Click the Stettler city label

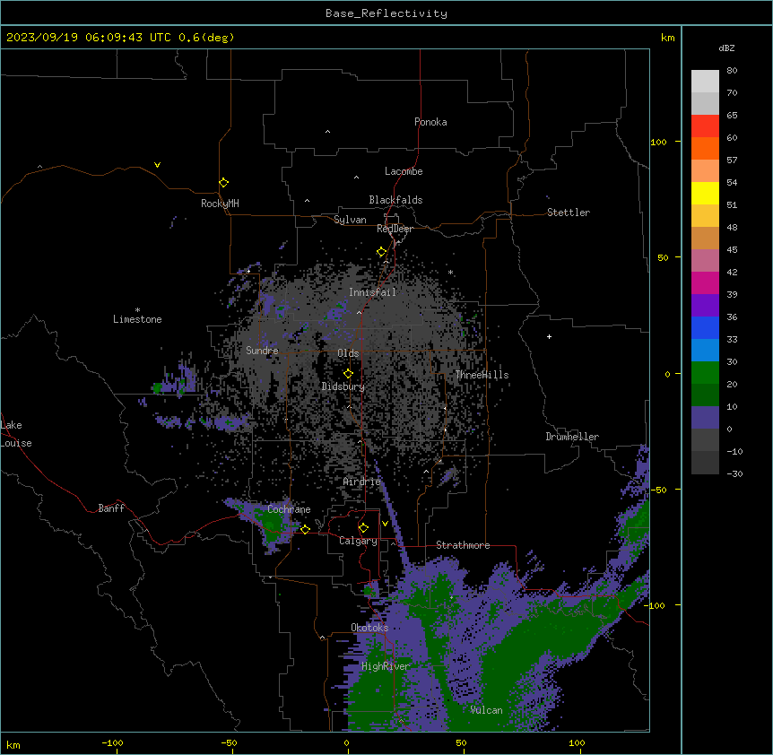[569, 213]
